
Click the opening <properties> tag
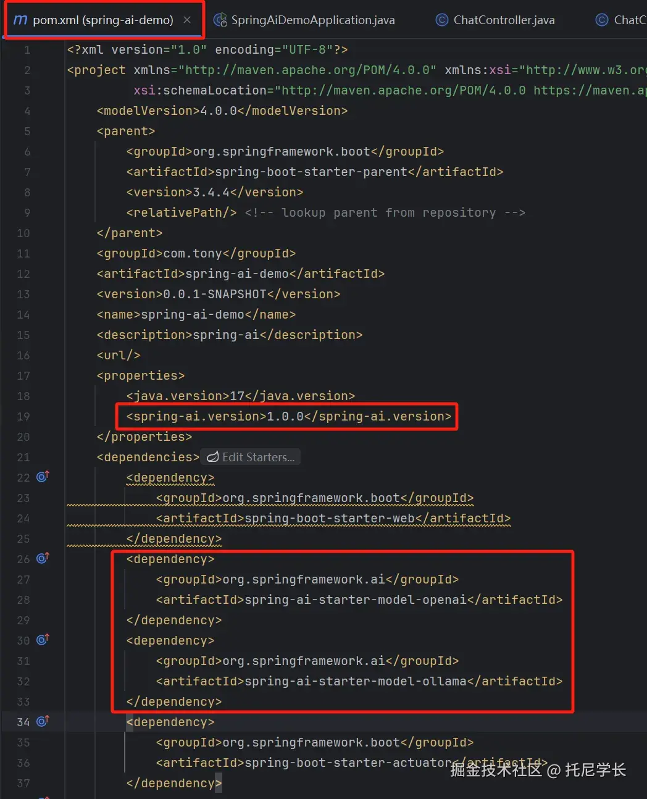point(141,375)
